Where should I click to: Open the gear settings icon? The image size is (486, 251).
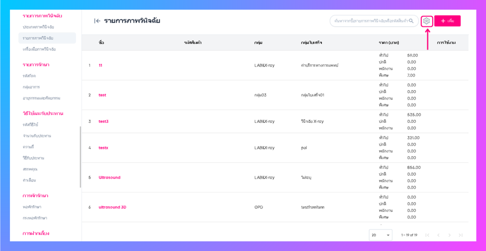[426, 21]
